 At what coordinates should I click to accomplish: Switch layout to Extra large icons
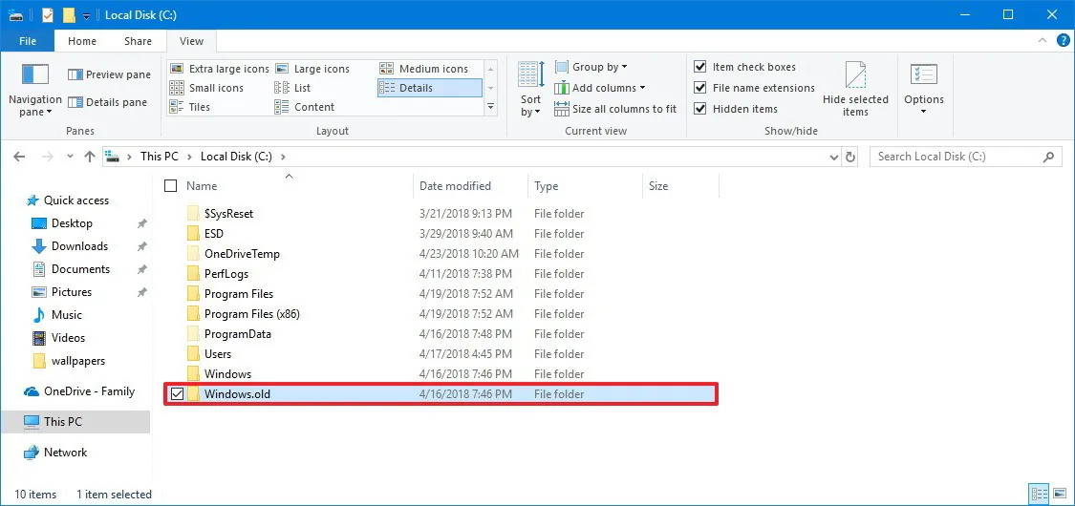coord(220,69)
